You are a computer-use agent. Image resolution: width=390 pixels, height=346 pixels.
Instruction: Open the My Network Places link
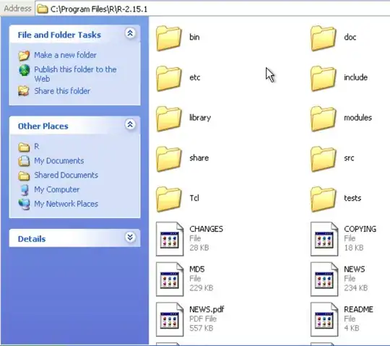[x=66, y=204]
